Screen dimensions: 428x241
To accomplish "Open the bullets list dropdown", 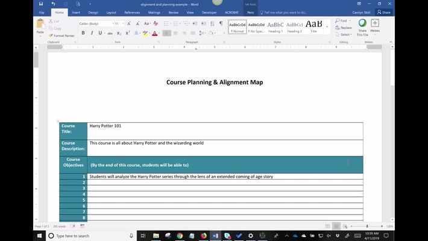I will [171, 23].
